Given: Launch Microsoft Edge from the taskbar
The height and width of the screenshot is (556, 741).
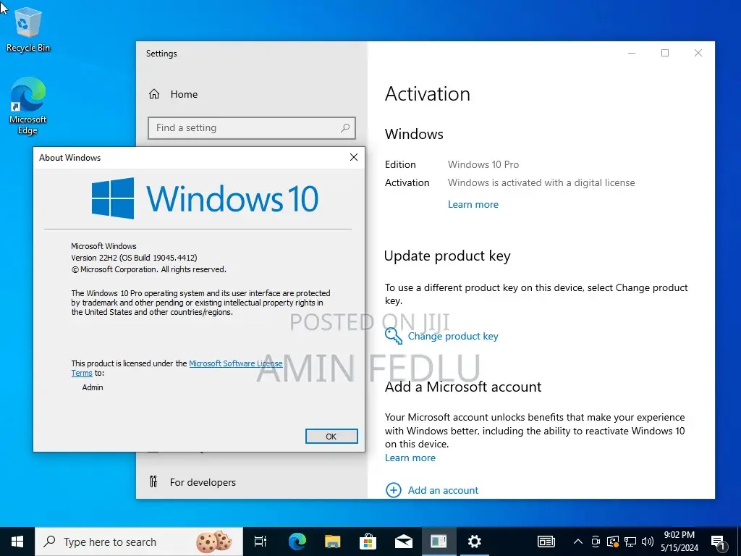Looking at the screenshot, I should pyautogui.click(x=297, y=542).
